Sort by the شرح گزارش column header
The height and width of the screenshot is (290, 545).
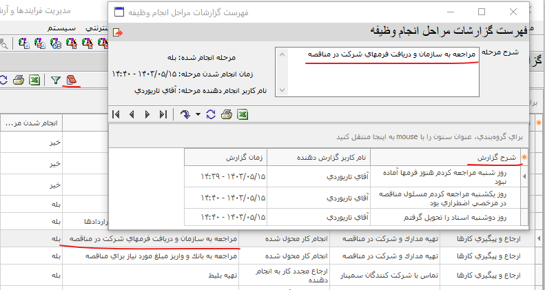(449, 157)
